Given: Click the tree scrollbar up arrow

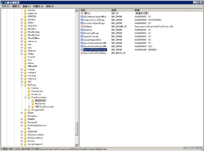Looking at the screenshot, I should [x=76, y=10].
